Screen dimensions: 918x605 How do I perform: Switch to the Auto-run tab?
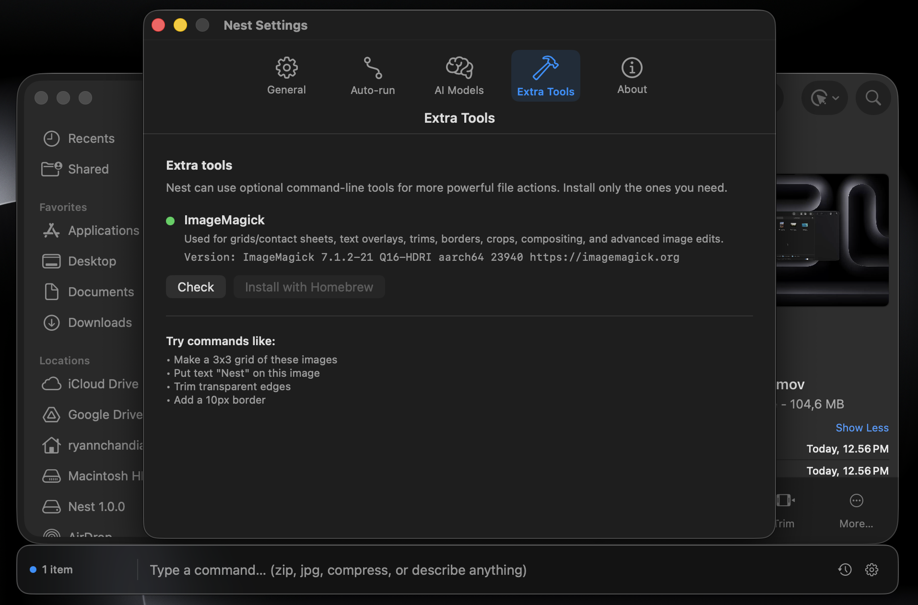point(373,76)
